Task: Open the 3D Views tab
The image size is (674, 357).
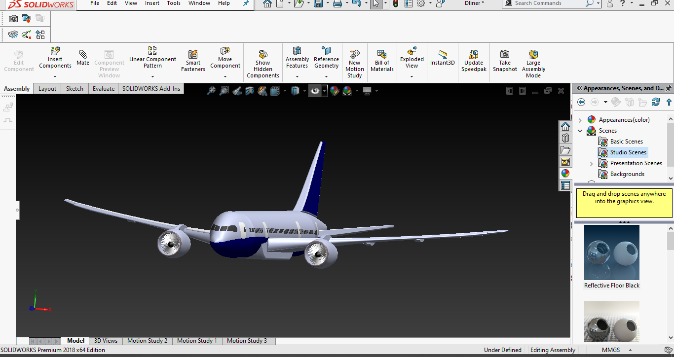Action: tap(106, 341)
